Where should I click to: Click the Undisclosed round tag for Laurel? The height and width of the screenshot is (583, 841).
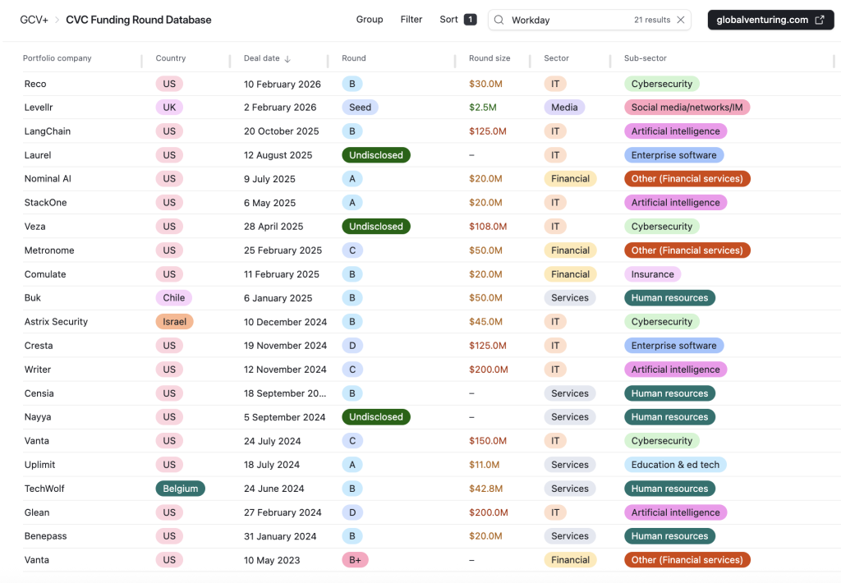pyautogui.click(x=375, y=154)
